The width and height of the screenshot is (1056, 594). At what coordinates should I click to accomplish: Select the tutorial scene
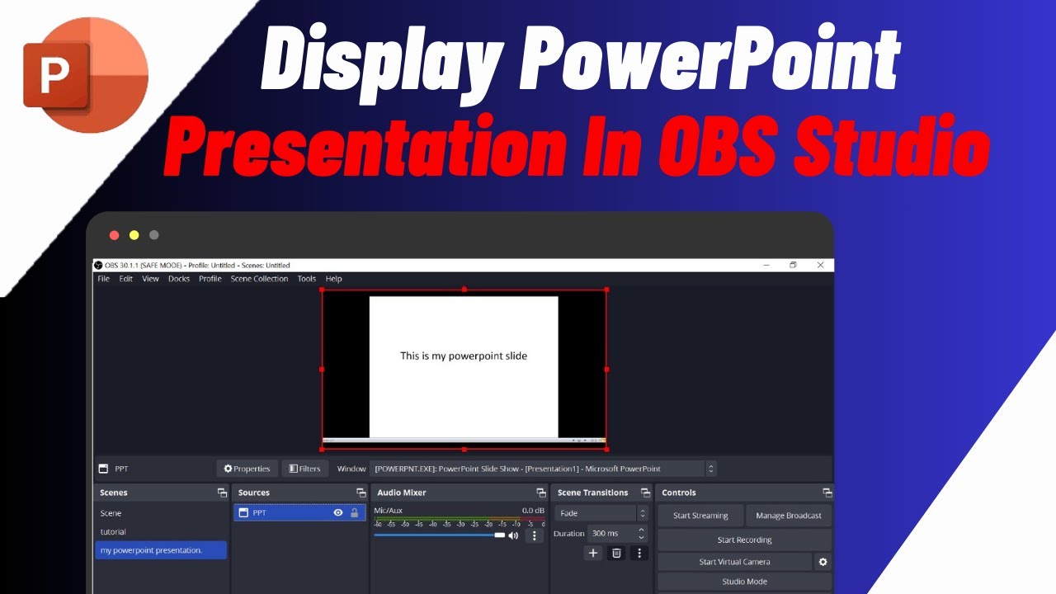pyautogui.click(x=161, y=532)
